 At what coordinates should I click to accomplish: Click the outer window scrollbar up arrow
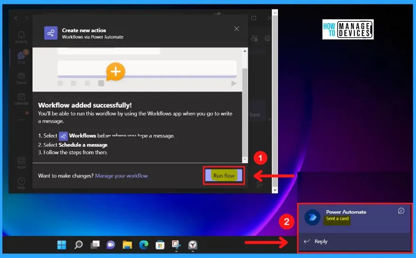pyautogui.click(x=275, y=12)
